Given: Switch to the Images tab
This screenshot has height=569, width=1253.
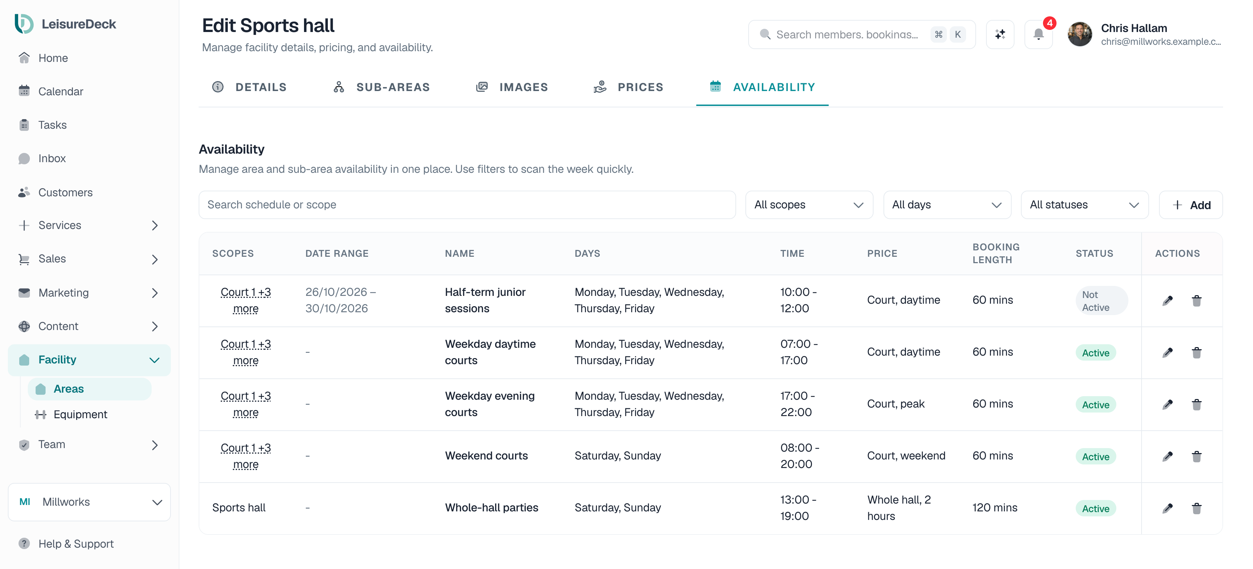Looking at the screenshot, I should pyautogui.click(x=512, y=87).
